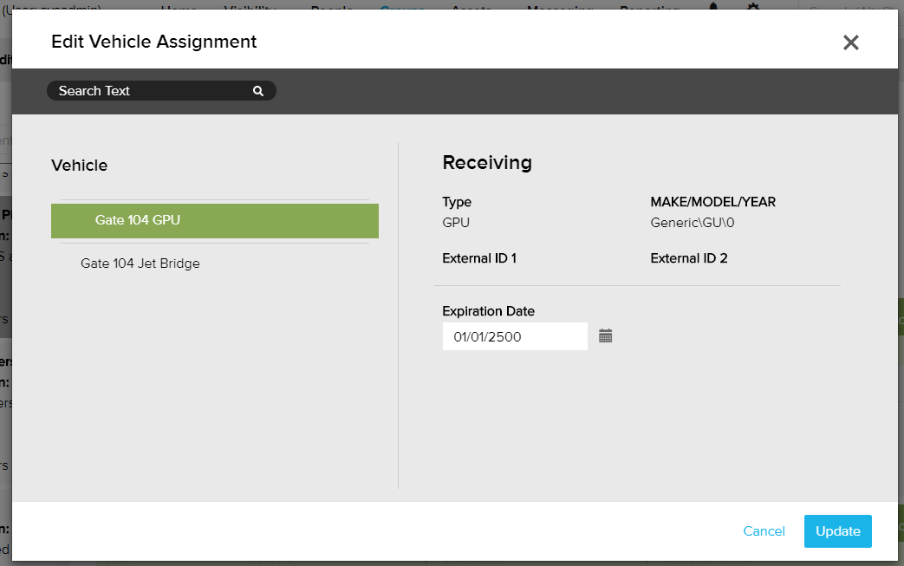Open the notifications bell icon
This screenshot has height=566, width=904.
tap(714, 7)
